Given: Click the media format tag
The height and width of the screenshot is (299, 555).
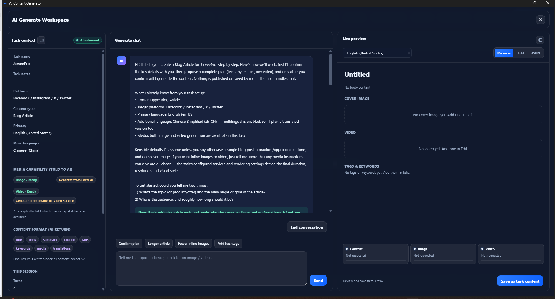Looking at the screenshot, I should [41, 248].
